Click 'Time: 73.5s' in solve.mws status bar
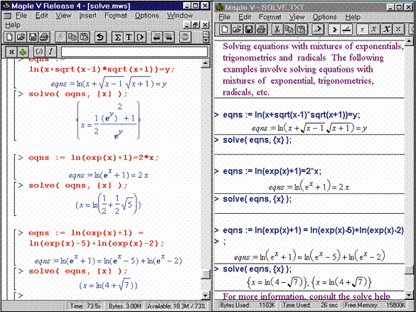This screenshot has height=312, width=416. coord(85,306)
